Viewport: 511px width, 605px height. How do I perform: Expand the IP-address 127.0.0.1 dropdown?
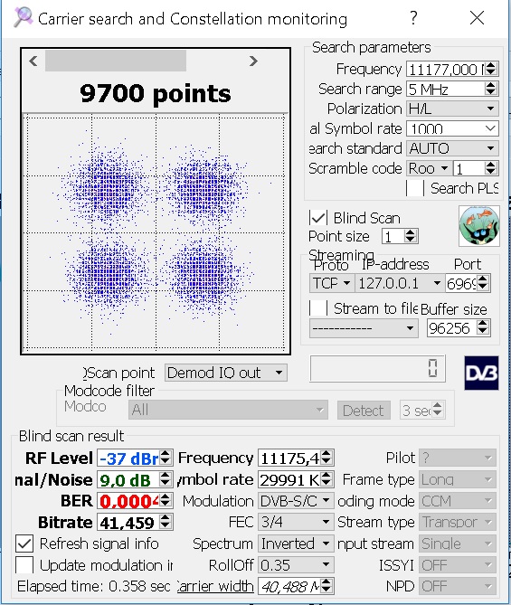pos(400,283)
